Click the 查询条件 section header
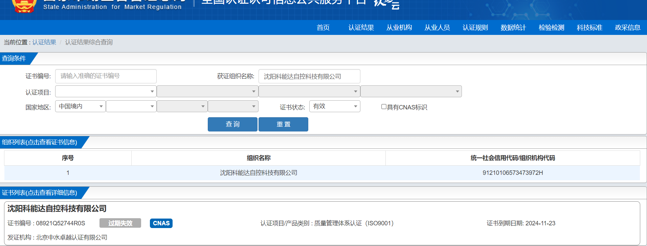Screen dimensions: 647x246 [x=14, y=59]
